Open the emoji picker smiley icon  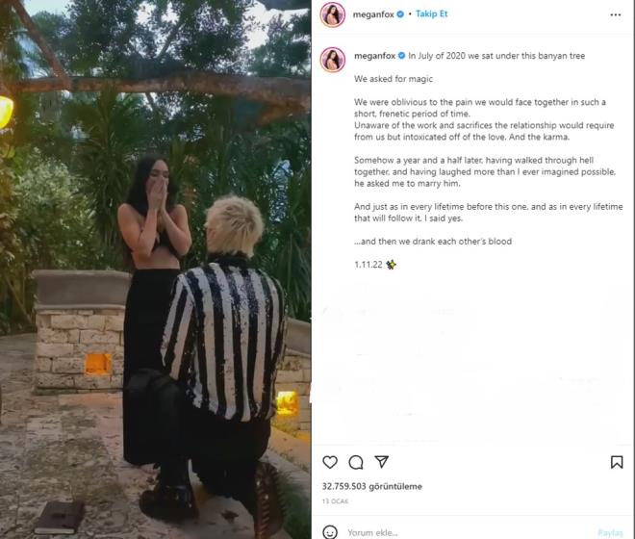click(x=330, y=531)
